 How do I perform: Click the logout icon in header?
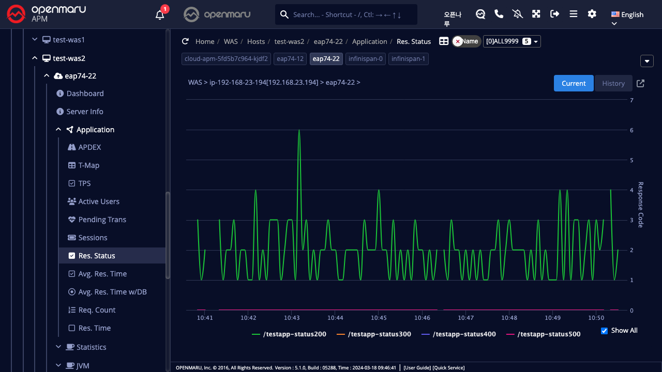point(555,14)
